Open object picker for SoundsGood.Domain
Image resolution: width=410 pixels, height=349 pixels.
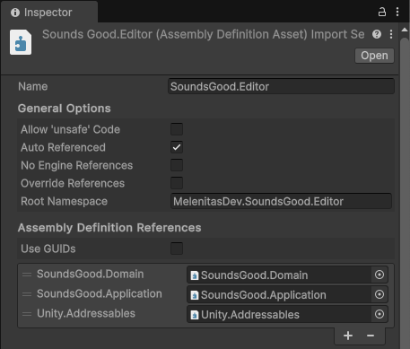point(379,275)
